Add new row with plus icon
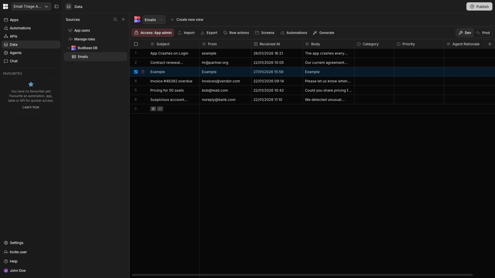The image size is (495, 278). point(136,109)
